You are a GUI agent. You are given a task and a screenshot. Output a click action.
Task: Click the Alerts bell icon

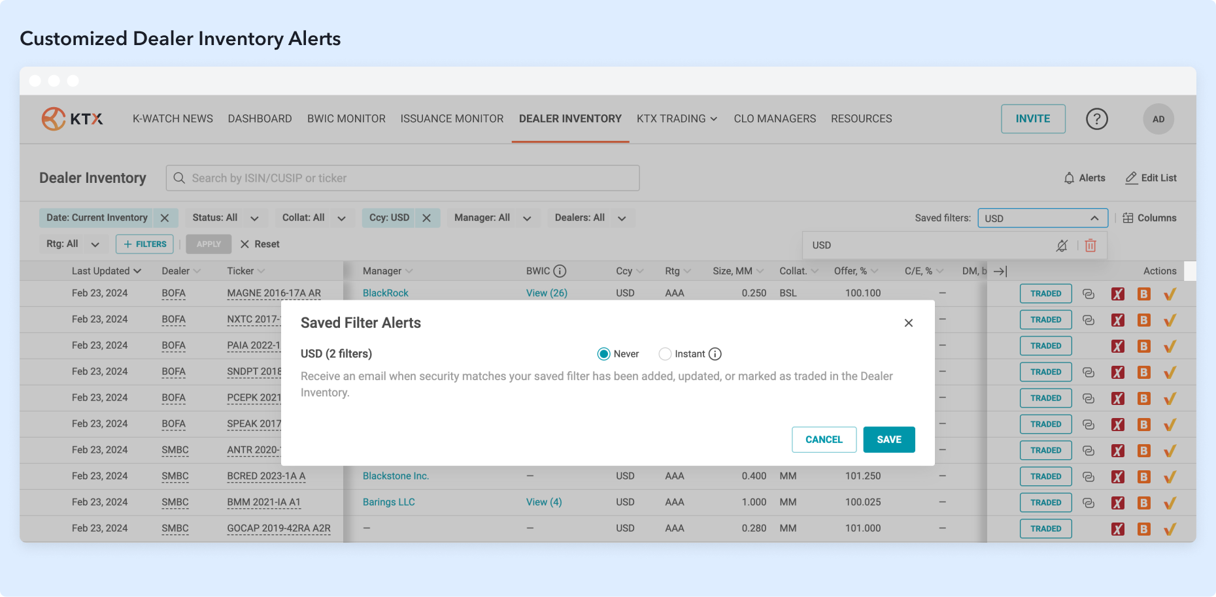[1069, 178]
